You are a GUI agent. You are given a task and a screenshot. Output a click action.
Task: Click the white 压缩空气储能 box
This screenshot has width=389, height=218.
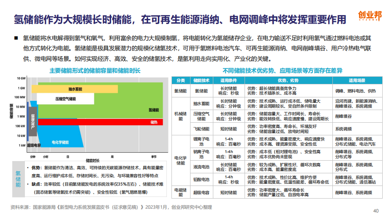point(65,99)
